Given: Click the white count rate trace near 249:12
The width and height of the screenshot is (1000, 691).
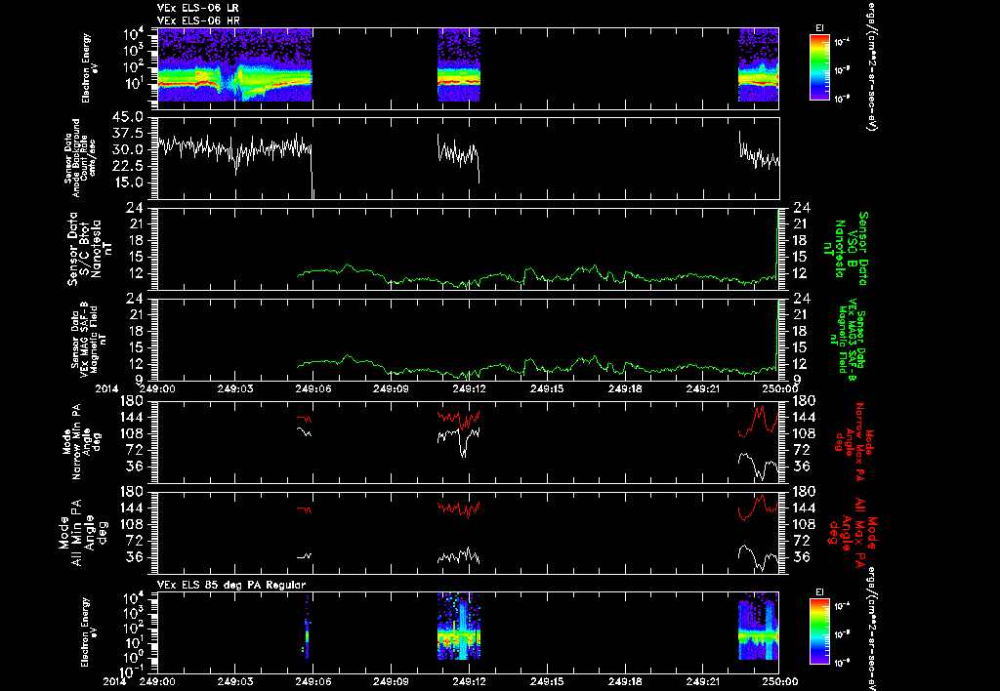Looking at the screenshot, I should (x=458, y=155).
